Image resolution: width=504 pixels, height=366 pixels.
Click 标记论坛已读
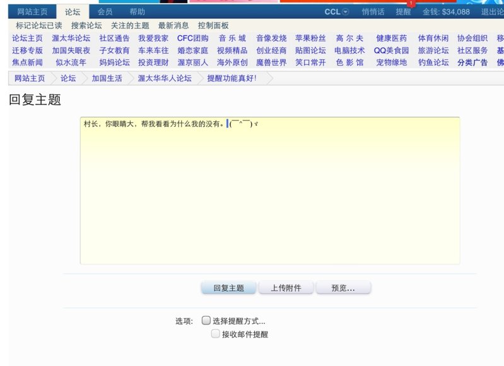click(39, 25)
